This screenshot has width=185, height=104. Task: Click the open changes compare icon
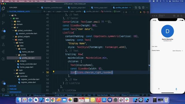pos(140,8)
